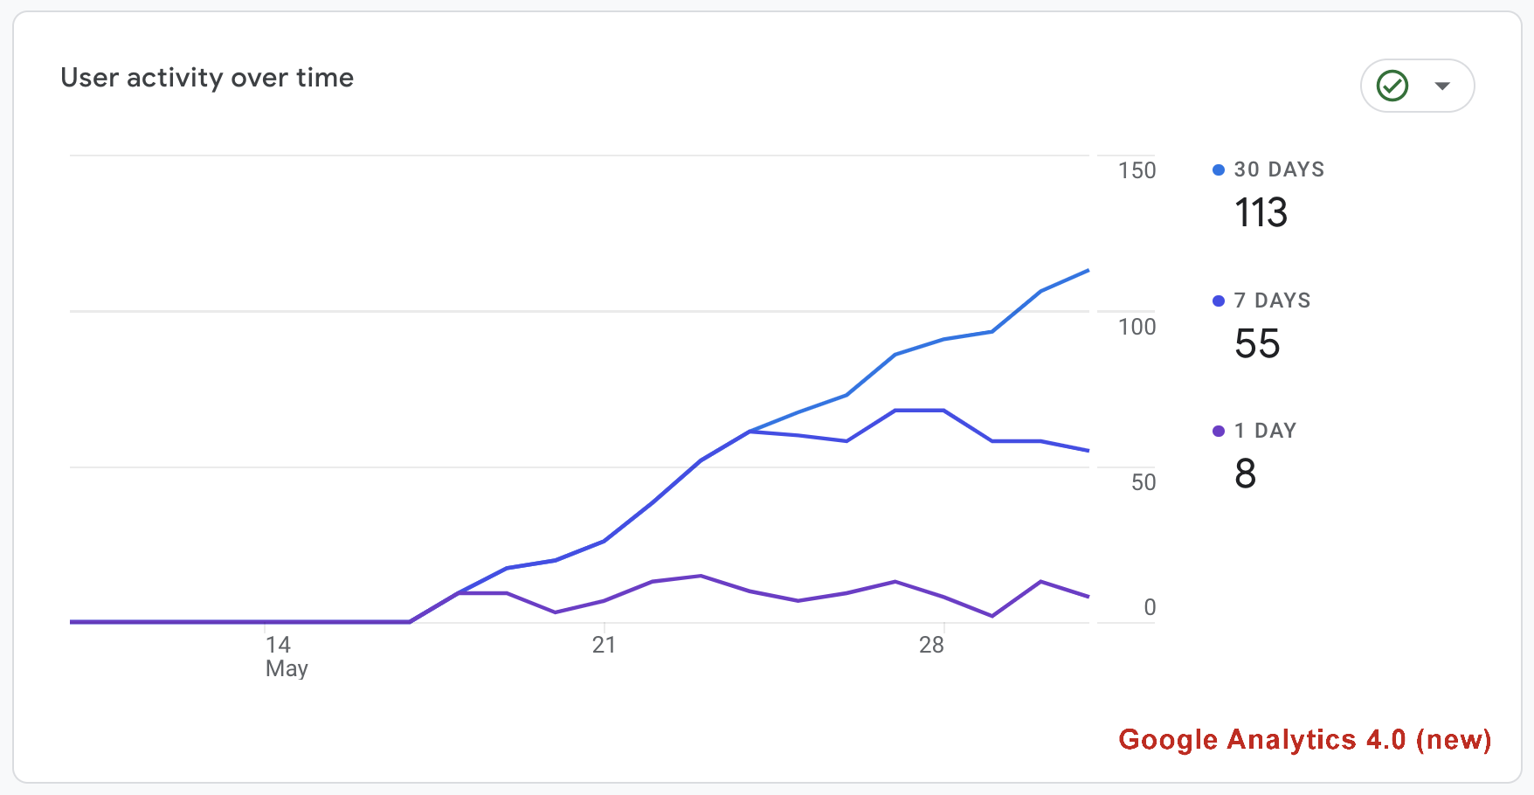Select the 7 DAYS legend label
The width and height of the screenshot is (1534, 795).
coord(1272,301)
